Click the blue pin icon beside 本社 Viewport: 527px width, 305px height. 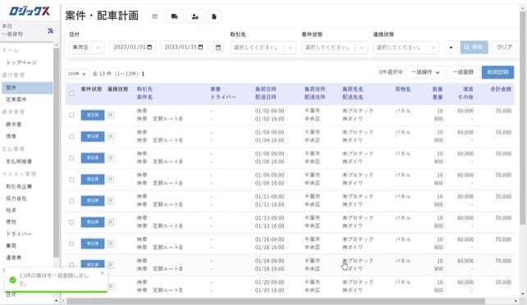click(x=50, y=31)
